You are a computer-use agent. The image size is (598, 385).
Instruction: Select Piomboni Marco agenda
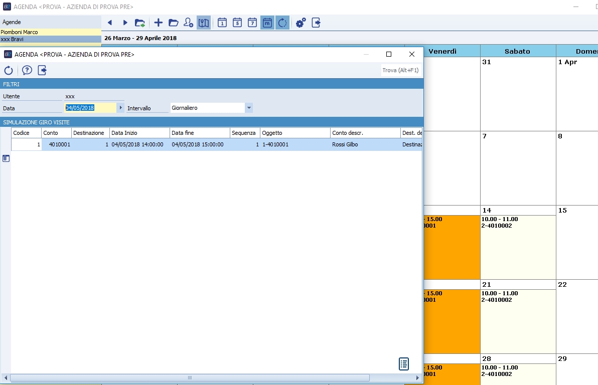tap(50, 32)
